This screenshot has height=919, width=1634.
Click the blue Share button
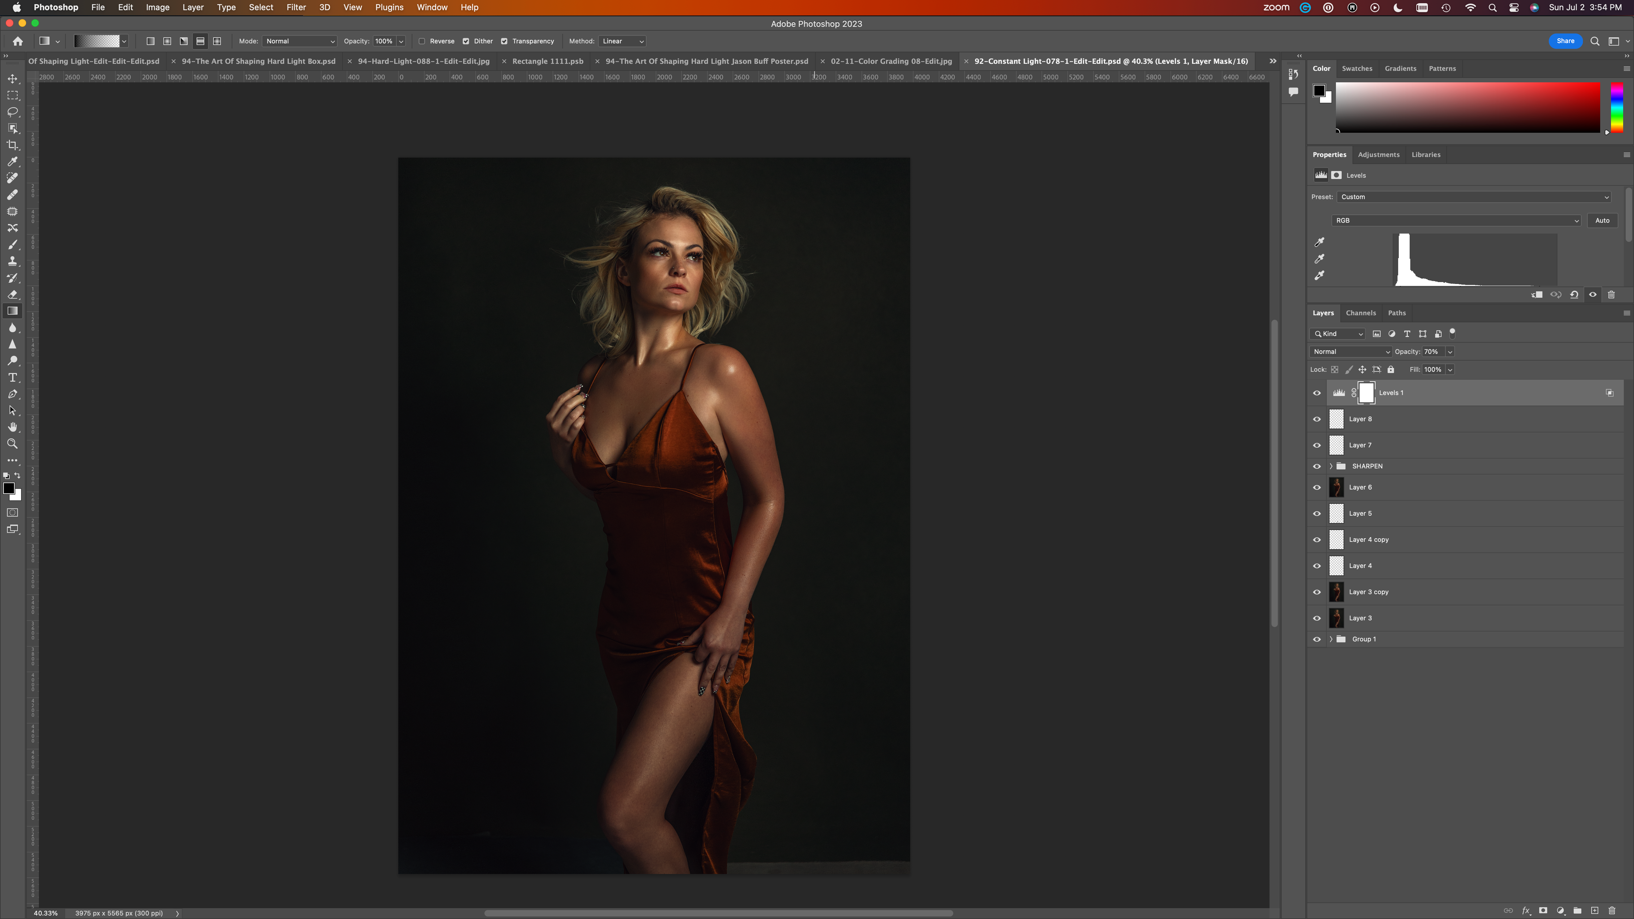pyautogui.click(x=1565, y=41)
